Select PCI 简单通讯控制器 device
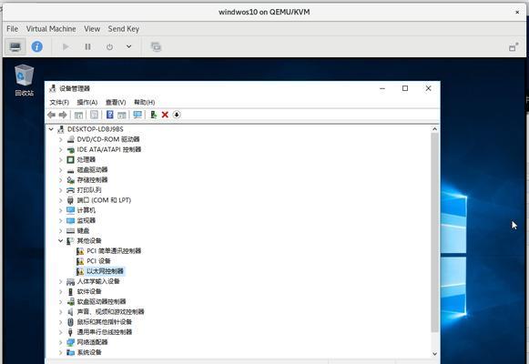This screenshot has width=529, height=364. click(114, 251)
